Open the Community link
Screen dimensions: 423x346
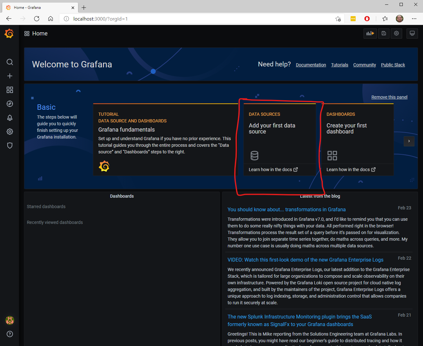coord(365,65)
